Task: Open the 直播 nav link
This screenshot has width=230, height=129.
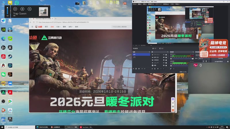Action: click(x=52, y=27)
